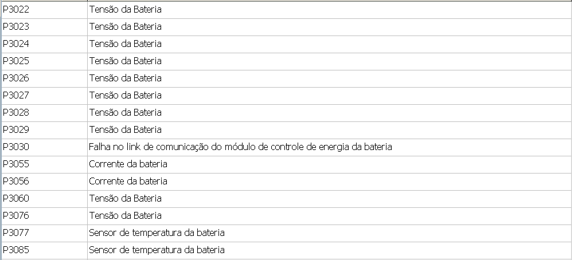Click the P3085 code cell
This screenshot has width=574, height=260.
pyautogui.click(x=16, y=250)
